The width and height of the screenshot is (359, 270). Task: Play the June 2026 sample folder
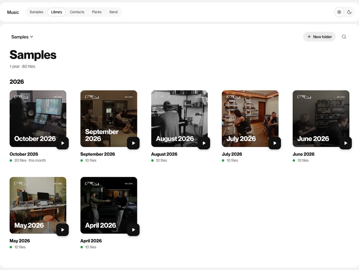pyautogui.click(x=346, y=143)
